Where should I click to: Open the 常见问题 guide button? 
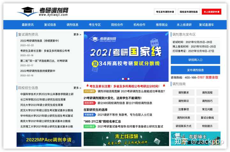[207, 109]
